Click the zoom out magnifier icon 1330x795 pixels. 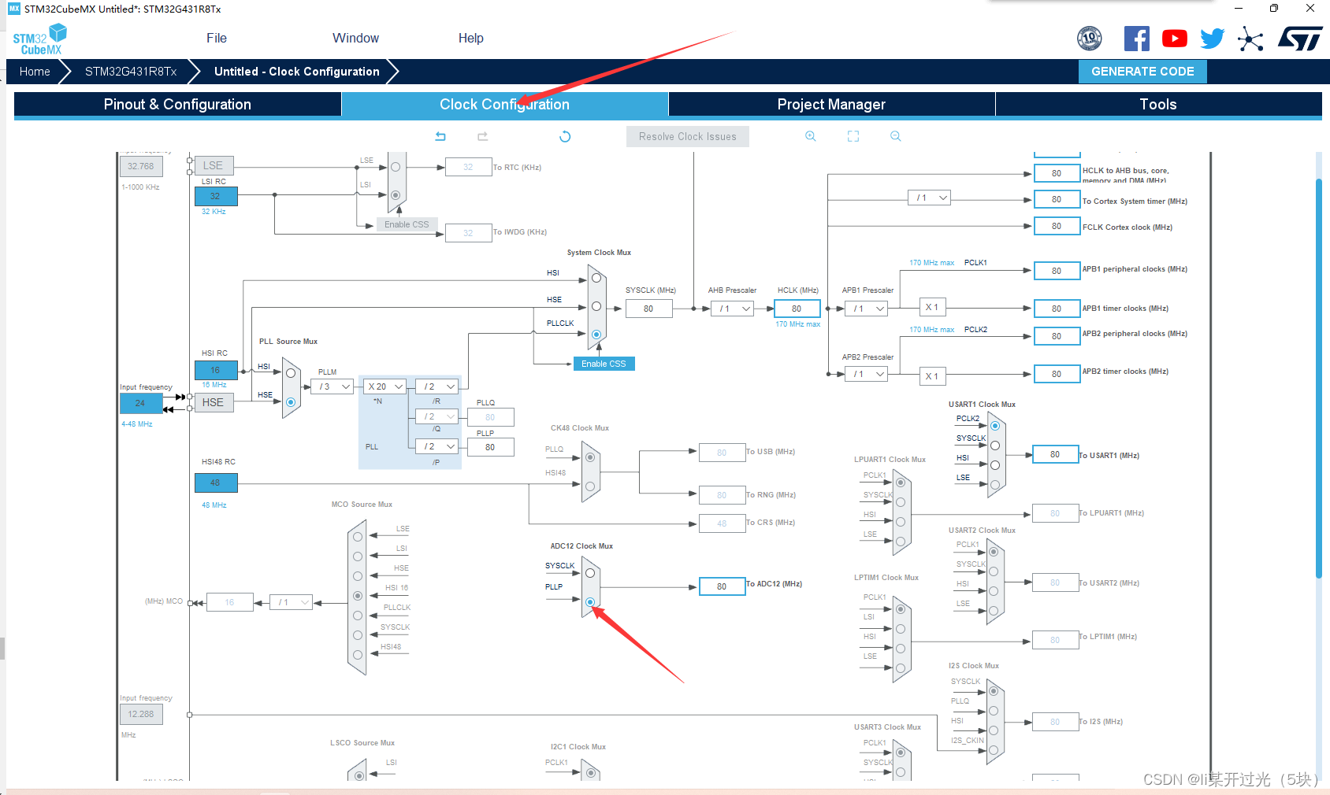point(896,136)
